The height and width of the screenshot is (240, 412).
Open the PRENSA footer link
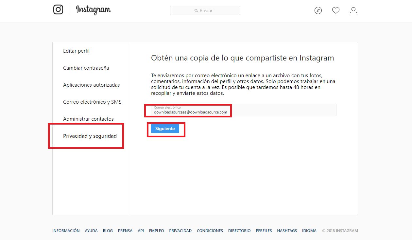(x=125, y=231)
